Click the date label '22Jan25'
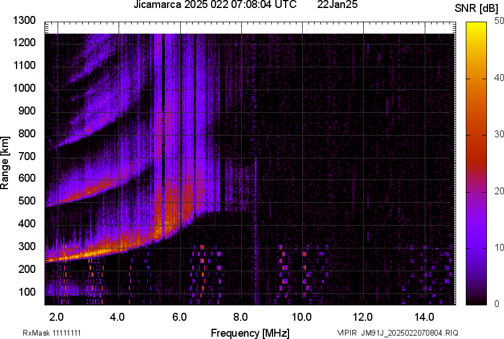The height and width of the screenshot is (339, 504). click(x=337, y=5)
